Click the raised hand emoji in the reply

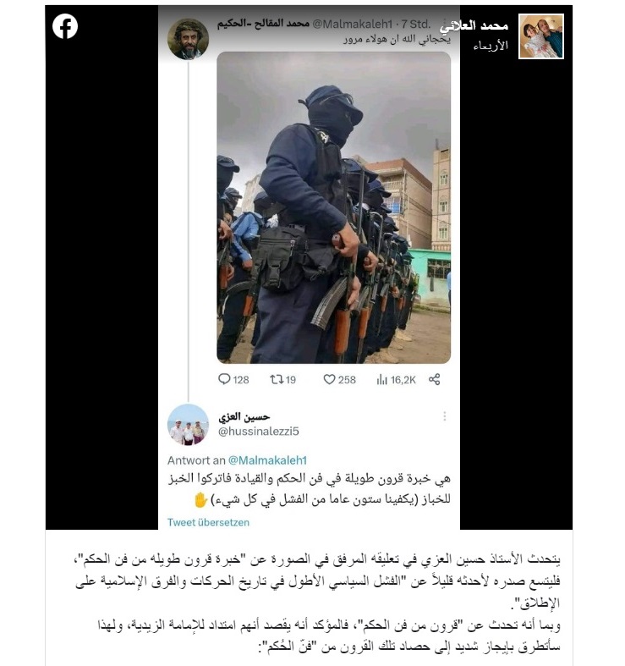pos(200,500)
